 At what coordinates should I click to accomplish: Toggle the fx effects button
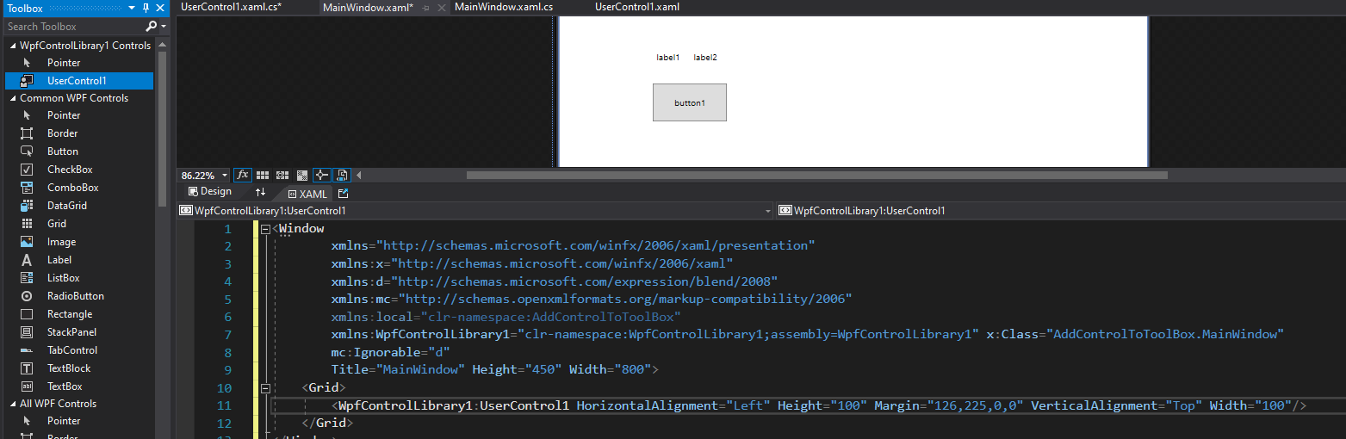pos(243,175)
